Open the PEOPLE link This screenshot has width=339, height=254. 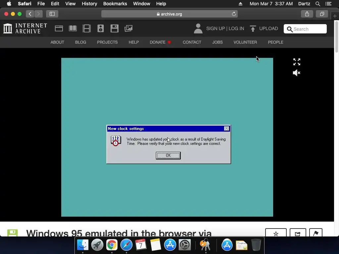pyautogui.click(x=275, y=42)
